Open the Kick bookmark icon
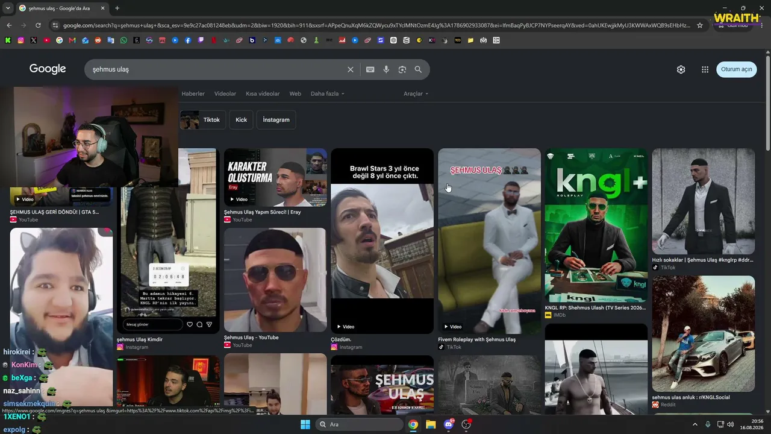Viewport: 771px width, 434px height. coord(8,40)
